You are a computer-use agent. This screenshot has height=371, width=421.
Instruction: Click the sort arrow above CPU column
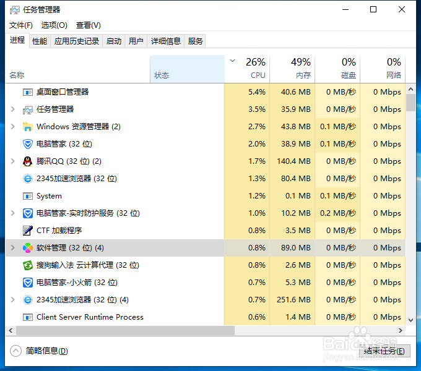(233, 61)
